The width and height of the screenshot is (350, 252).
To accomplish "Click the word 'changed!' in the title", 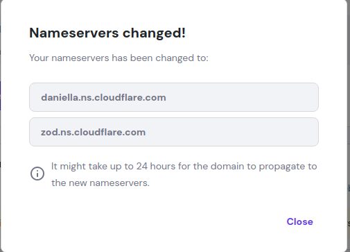I will click(154, 33).
